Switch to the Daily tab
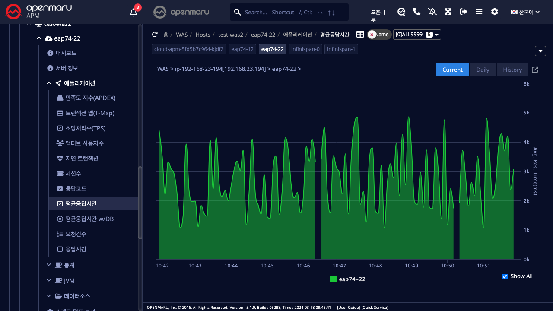553x311 pixels. [x=483, y=70]
